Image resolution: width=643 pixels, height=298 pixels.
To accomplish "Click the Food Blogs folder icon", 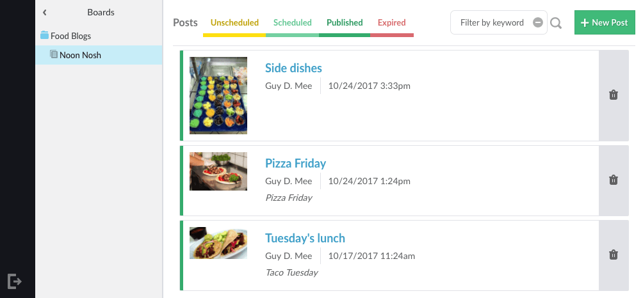I will pyautogui.click(x=44, y=36).
